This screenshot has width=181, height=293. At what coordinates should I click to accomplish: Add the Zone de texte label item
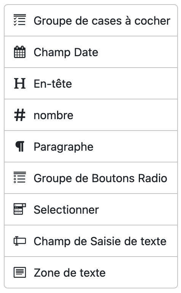70,273
